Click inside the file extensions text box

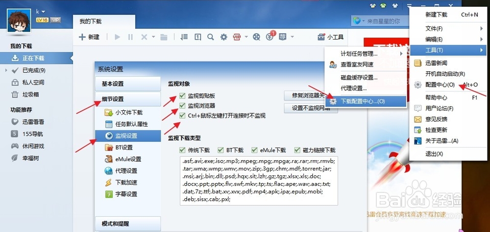pyautogui.click(x=259, y=181)
